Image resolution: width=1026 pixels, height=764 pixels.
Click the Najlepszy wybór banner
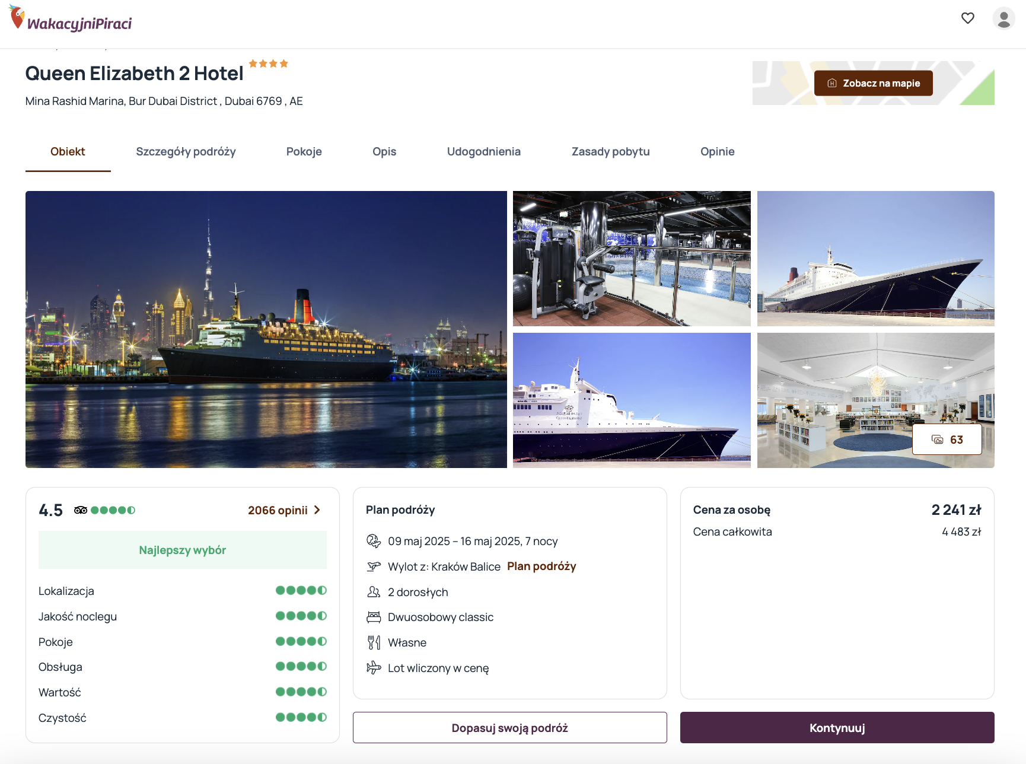[183, 550]
